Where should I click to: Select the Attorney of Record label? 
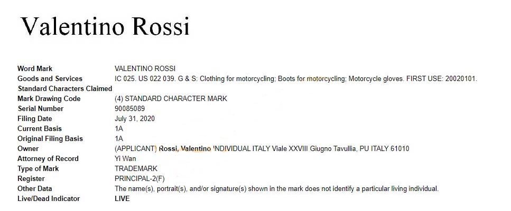tap(48, 159)
